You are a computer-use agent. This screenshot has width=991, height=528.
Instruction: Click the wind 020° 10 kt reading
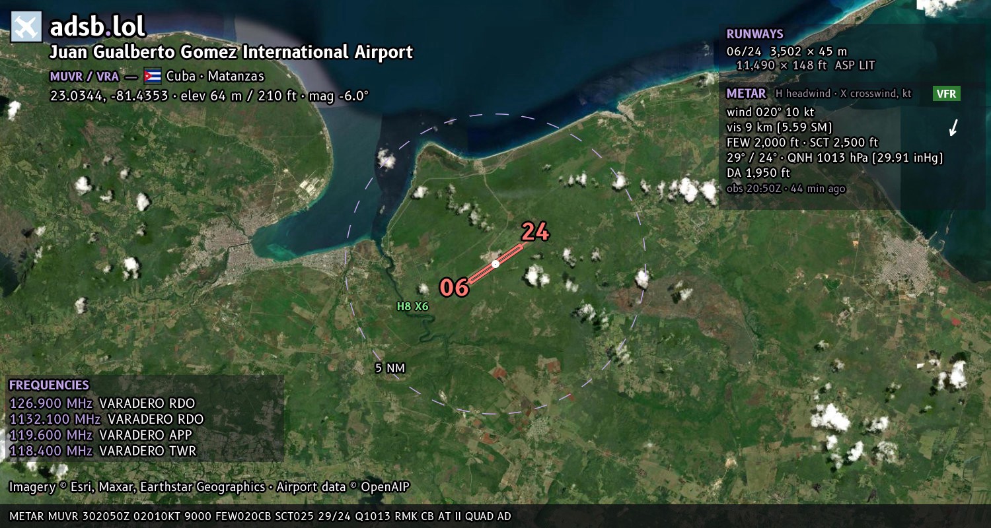(770, 112)
